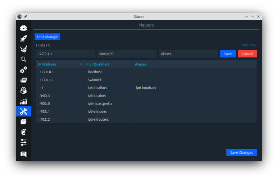
Task: Select the ff02::1 IP address cell
Action: [60, 111]
